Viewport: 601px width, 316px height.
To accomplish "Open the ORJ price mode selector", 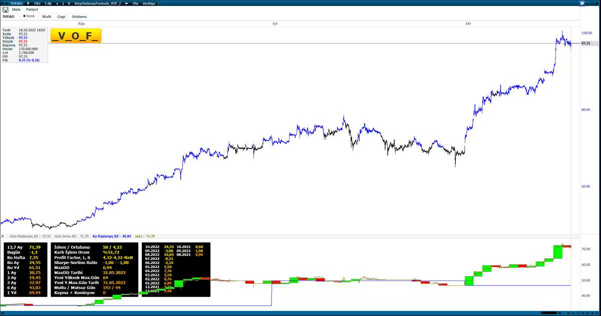I will click(x=37, y=3).
